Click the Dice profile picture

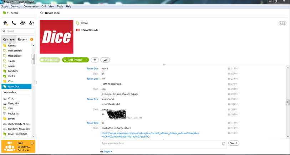coord(56,37)
